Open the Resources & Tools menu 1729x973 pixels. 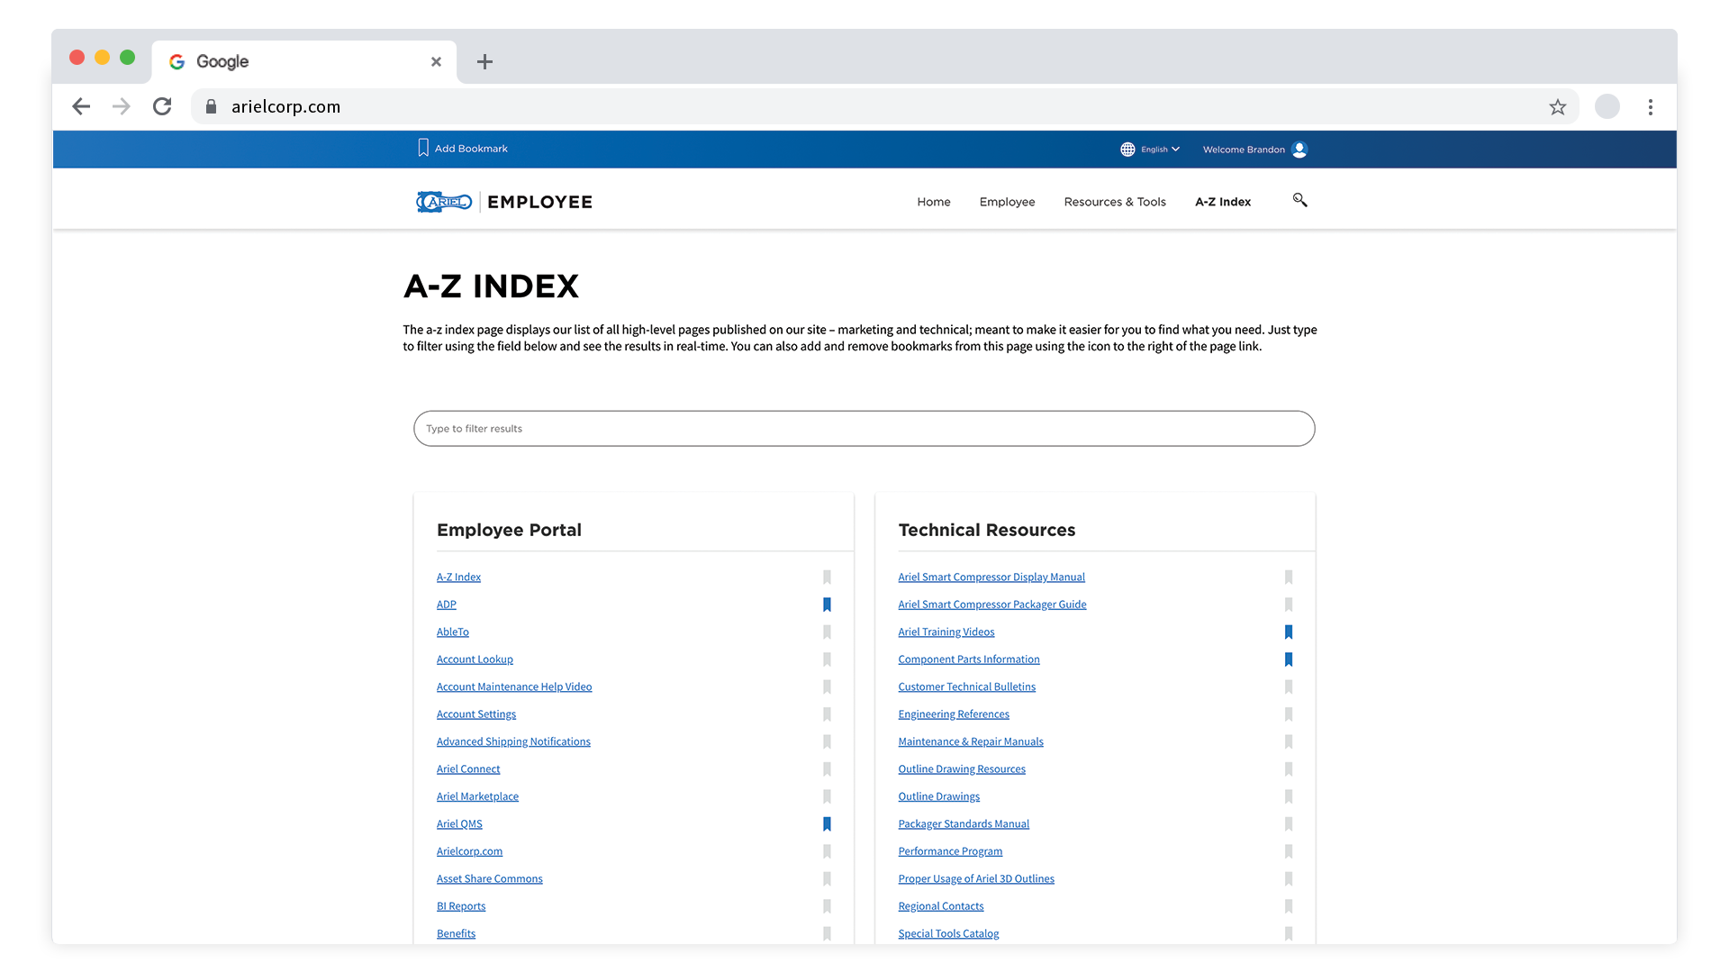click(x=1115, y=202)
